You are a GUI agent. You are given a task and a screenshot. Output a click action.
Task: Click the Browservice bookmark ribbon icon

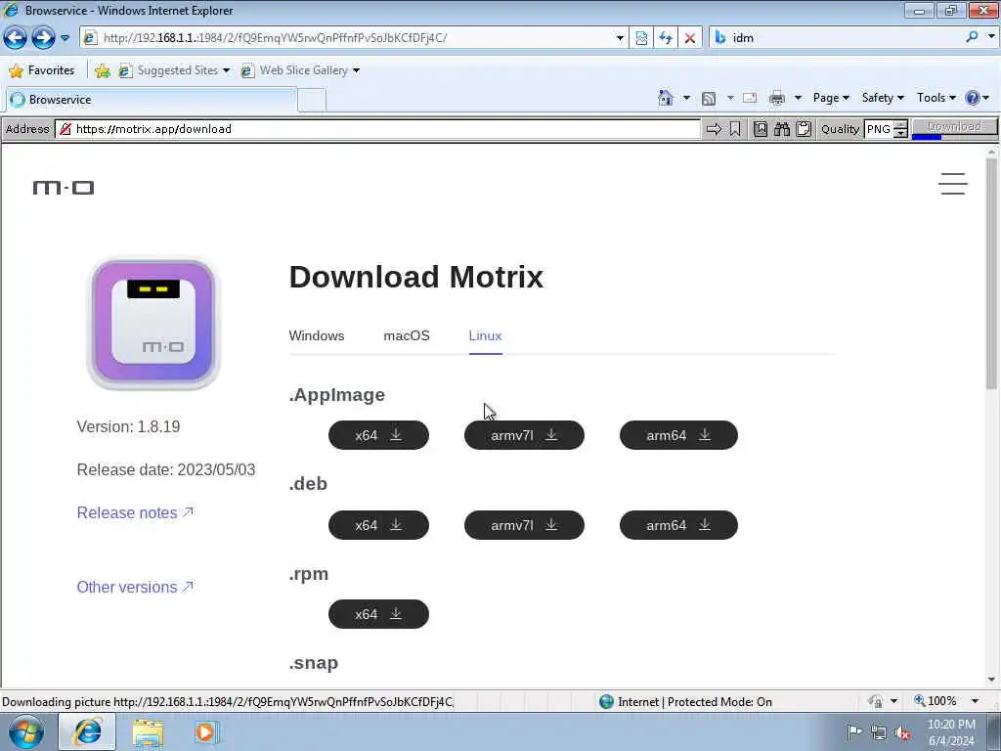pos(735,130)
